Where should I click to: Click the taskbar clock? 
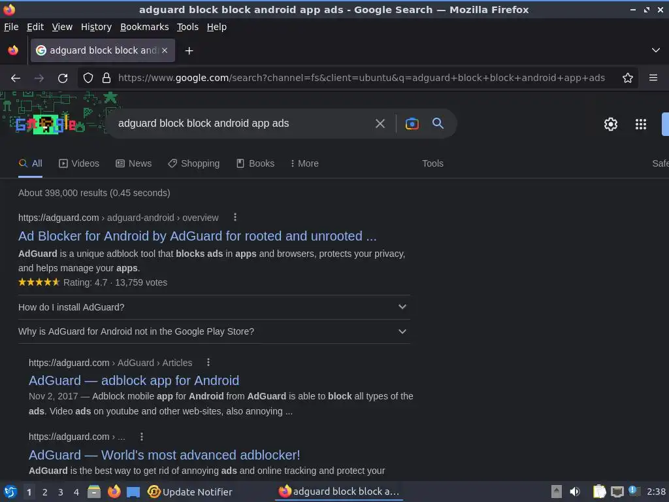(656, 492)
